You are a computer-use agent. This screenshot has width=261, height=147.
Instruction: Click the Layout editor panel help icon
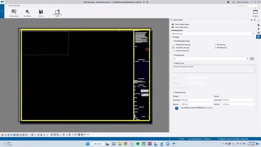(252, 20)
